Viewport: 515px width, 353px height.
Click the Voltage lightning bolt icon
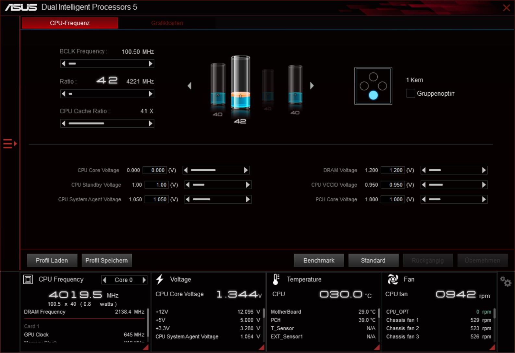pyautogui.click(x=160, y=279)
